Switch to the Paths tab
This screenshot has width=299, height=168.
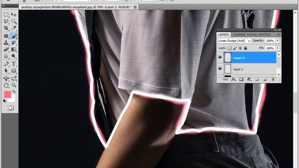click(x=251, y=35)
